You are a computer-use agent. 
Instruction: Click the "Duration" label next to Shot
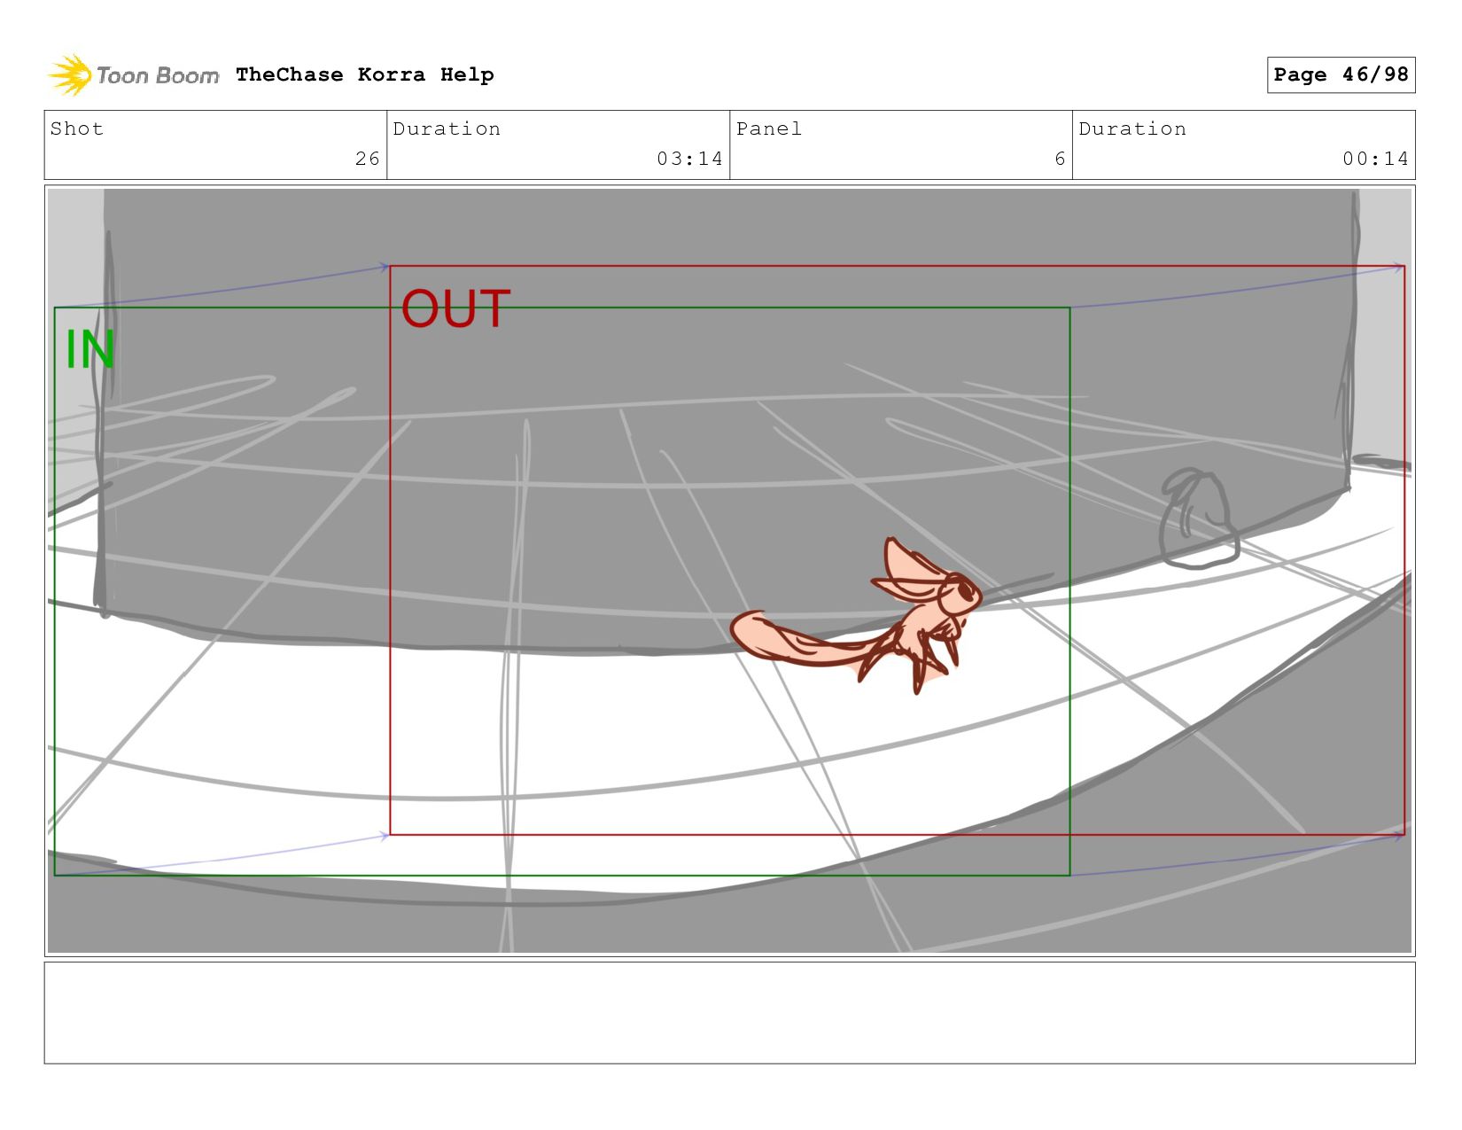point(447,129)
